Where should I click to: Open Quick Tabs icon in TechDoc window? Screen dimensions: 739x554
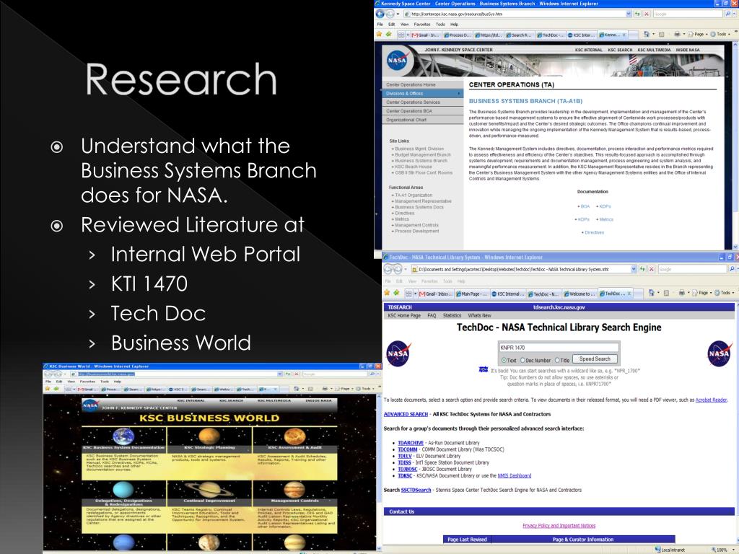pyautogui.click(x=408, y=294)
